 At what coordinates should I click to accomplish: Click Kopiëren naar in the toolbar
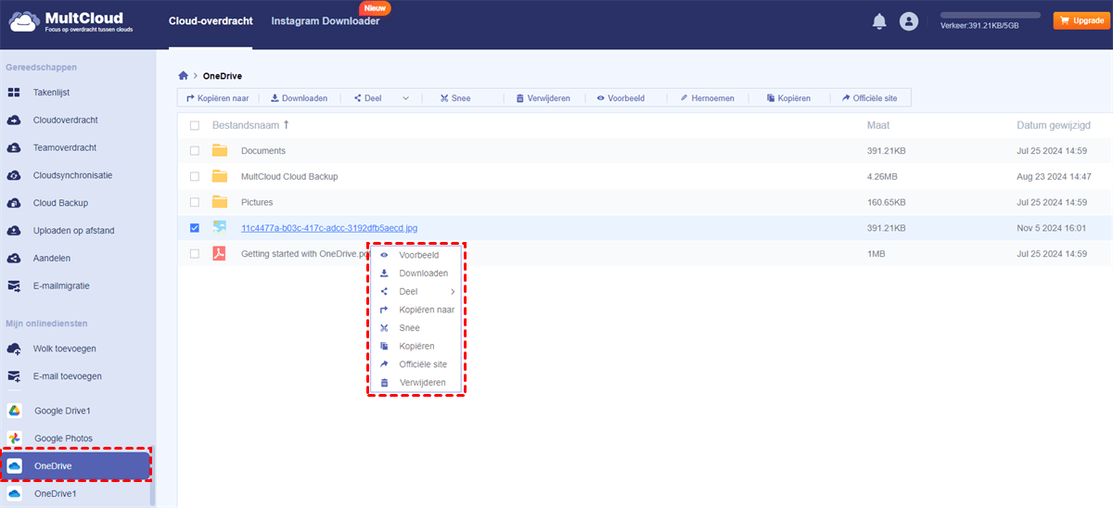click(x=217, y=98)
